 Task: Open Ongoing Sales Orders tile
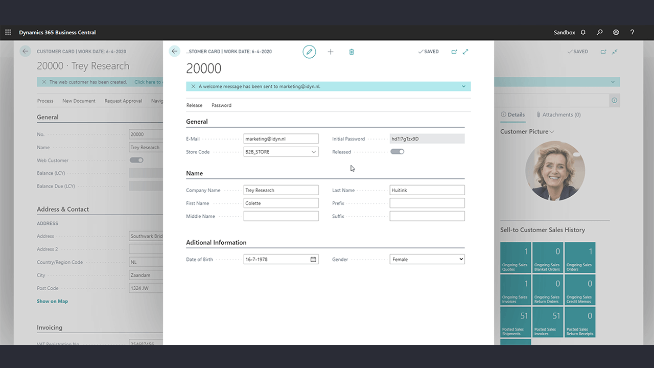tap(580, 258)
